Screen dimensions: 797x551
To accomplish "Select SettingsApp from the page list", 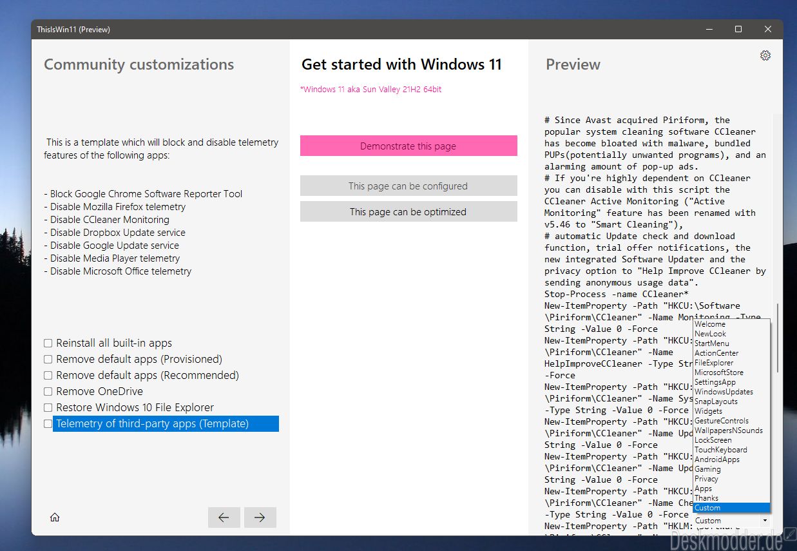I will pyautogui.click(x=731, y=382).
